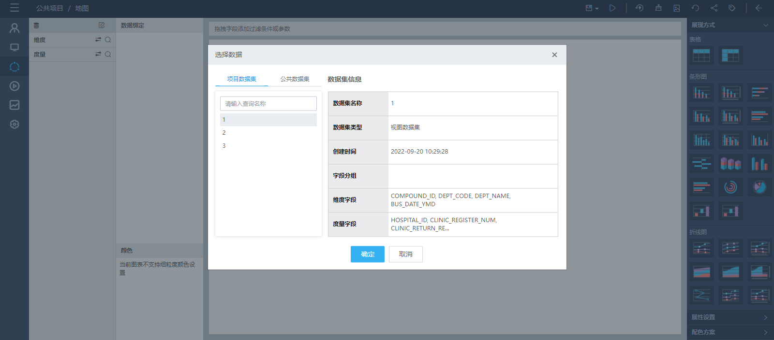Select the bidirectional butterfly bar chart icon

click(701, 164)
